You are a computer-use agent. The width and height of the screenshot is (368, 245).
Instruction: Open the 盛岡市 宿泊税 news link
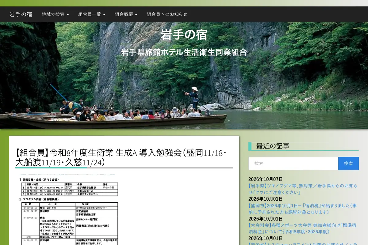302,209
